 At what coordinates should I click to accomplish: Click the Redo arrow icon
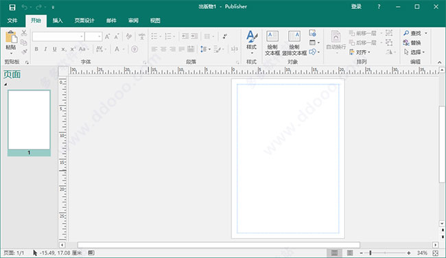click(x=38, y=7)
